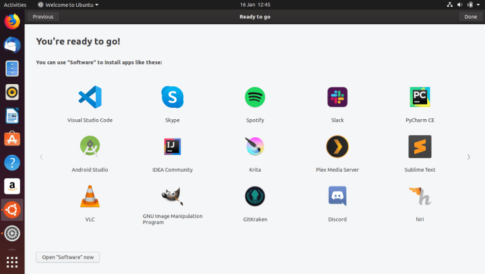Image resolution: width=485 pixels, height=274 pixels.
Task: Click the Amazon dock icon
Action: click(x=12, y=186)
